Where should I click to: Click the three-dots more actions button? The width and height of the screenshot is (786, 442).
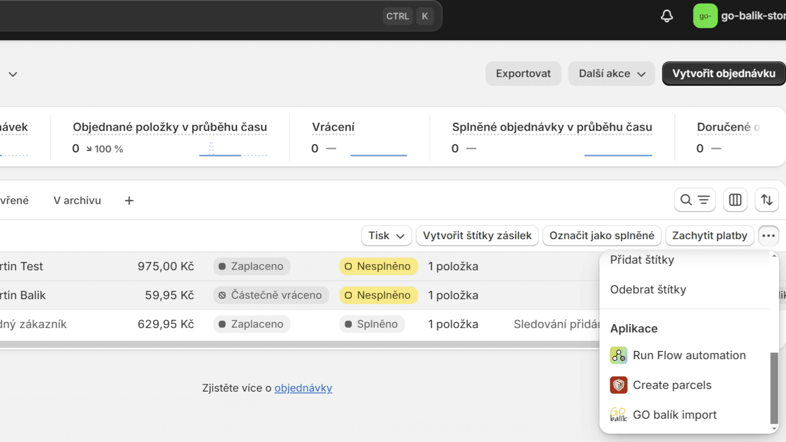pyautogui.click(x=768, y=236)
